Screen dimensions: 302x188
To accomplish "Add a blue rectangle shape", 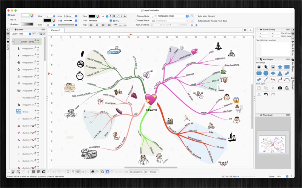I will [287, 67].
